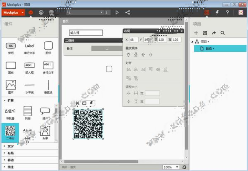This screenshot has height=171, width=248.
Task: Select the 首页 page in the project tree
Action: [x=220, y=49]
